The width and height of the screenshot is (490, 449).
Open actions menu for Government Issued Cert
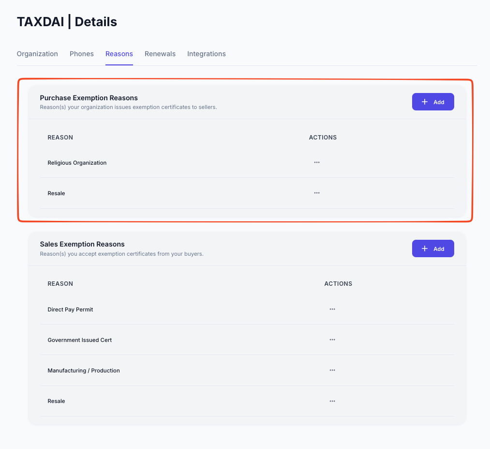pyautogui.click(x=332, y=340)
